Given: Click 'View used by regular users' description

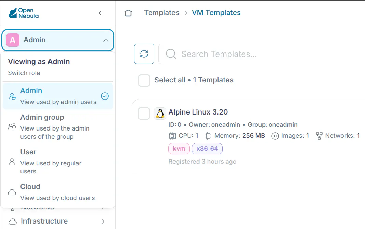Looking at the screenshot, I should (51, 167).
